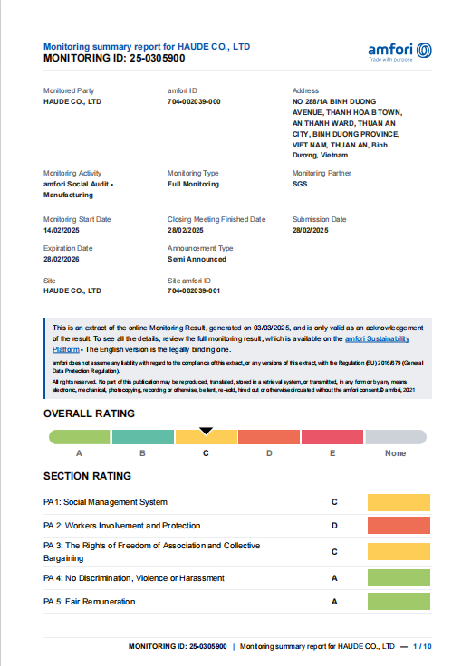
Task: Click the OVERALL RATING heading
Action: pyautogui.click(x=89, y=414)
